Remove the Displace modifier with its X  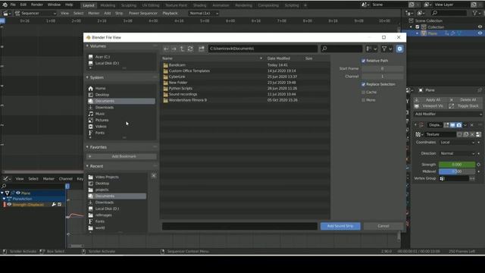pyautogui.click(x=471, y=125)
